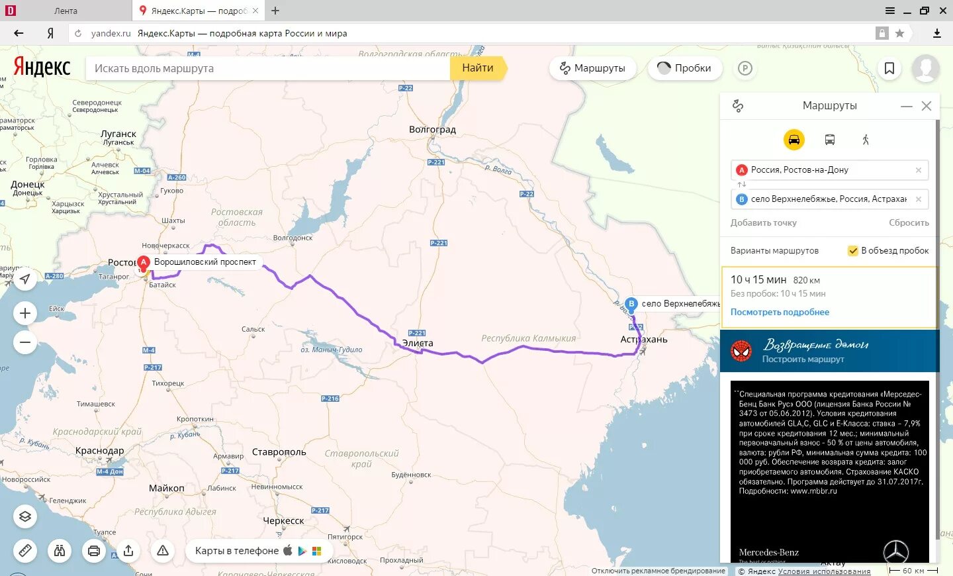Screen dimensions: 953x576
Task: Switch to the Лента tab
Action: 66,11
